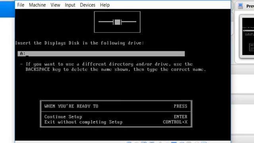Open the Machine menu
254x143 pixels.
(37, 5)
